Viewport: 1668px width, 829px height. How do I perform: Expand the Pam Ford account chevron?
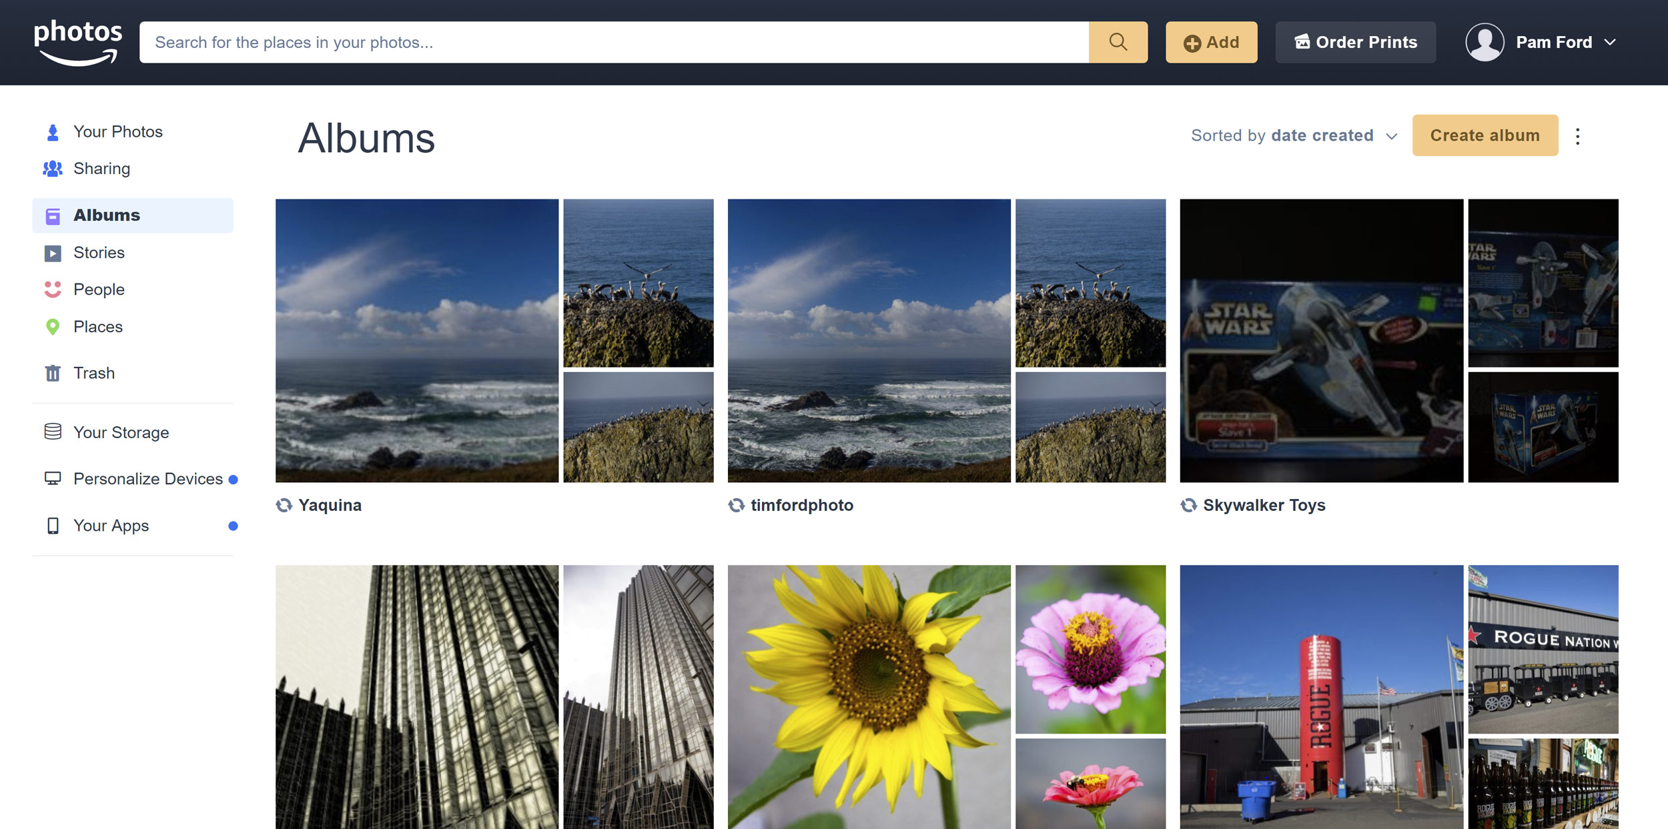point(1610,42)
